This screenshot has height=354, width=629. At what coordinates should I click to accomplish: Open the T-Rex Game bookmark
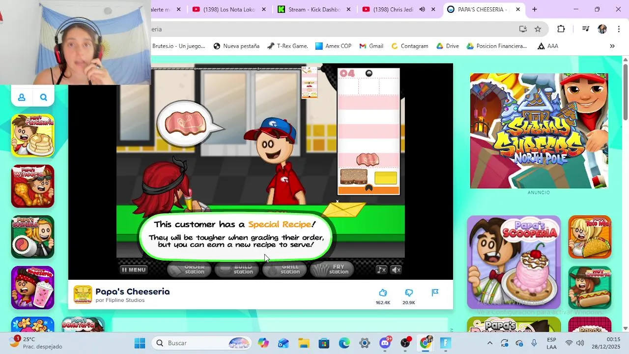287,46
